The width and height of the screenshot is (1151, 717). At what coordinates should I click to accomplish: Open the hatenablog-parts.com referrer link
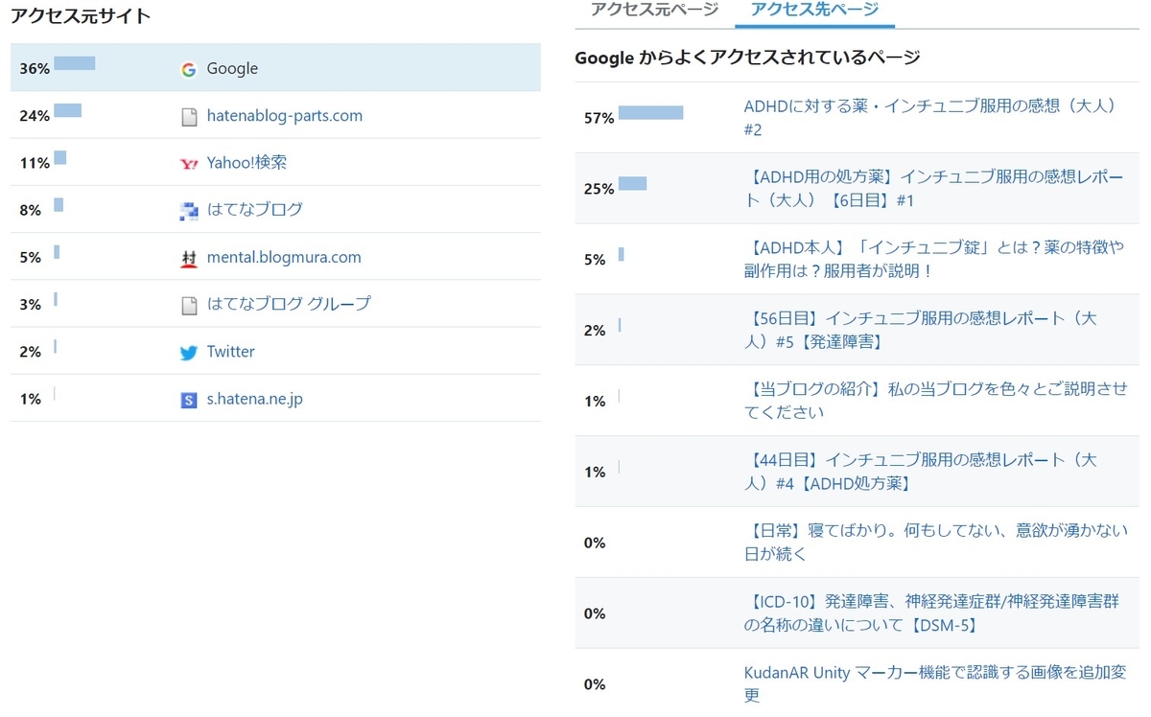[284, 116]
